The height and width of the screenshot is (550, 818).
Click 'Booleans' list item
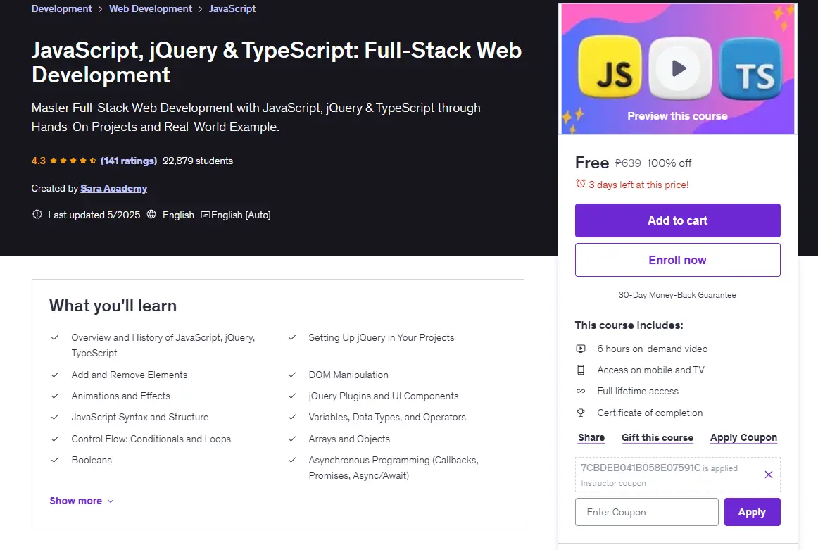tap(92, 461)
